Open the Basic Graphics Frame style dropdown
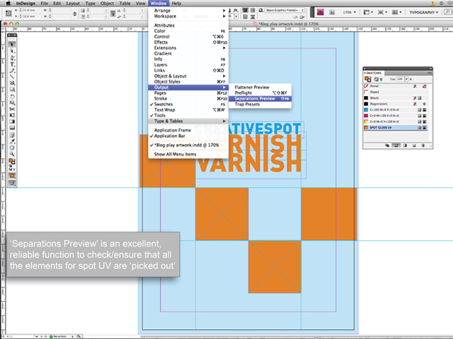 pos(285,10)
